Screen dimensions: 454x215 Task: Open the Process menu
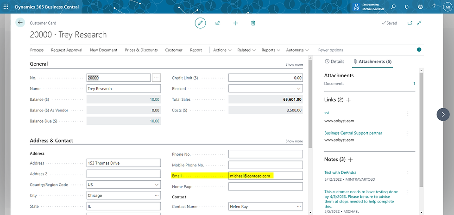click(x=37, y=50)
